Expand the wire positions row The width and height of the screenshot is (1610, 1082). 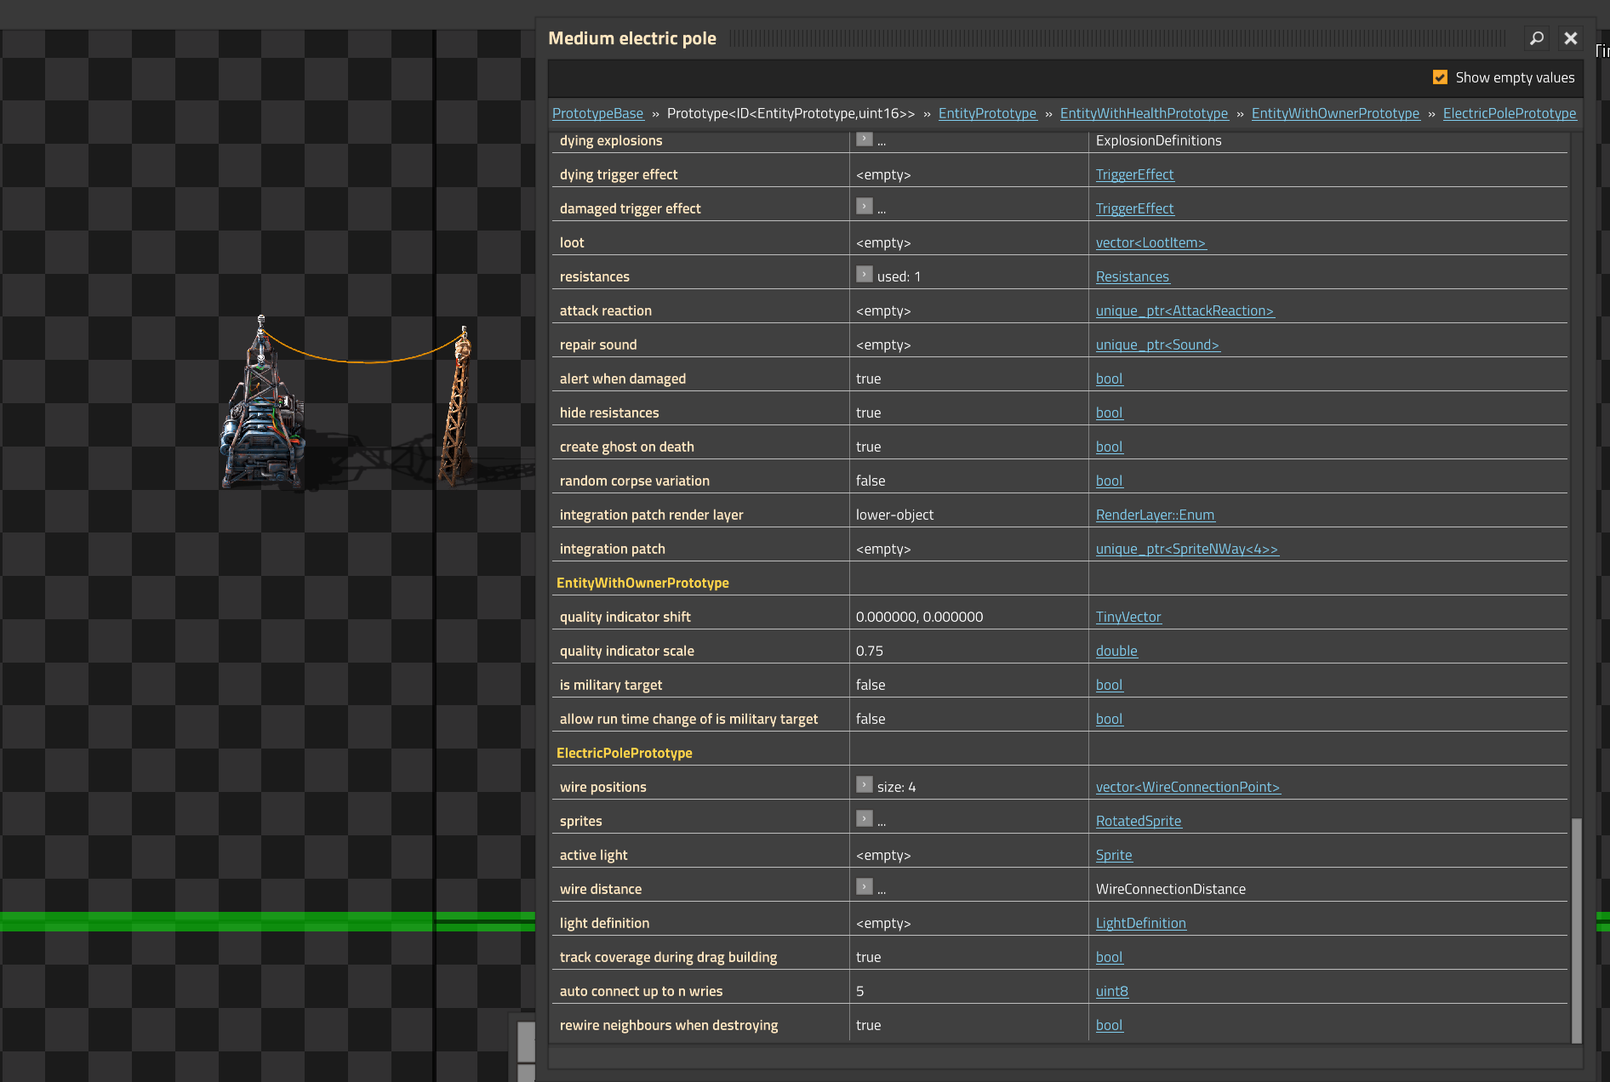coord(865,785)
